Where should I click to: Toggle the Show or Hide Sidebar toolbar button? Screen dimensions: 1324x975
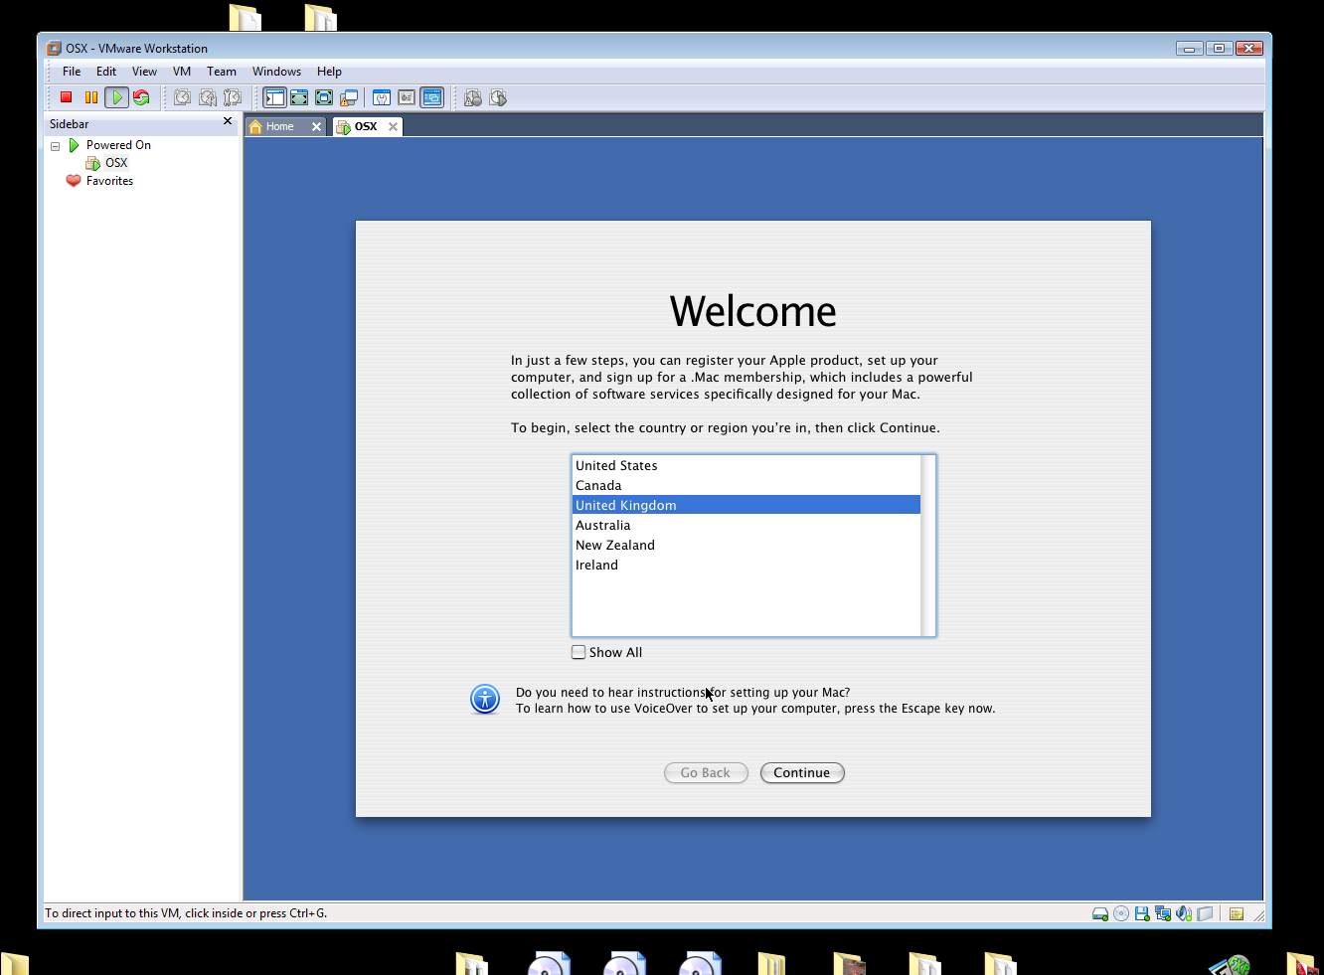pos(274,97)
